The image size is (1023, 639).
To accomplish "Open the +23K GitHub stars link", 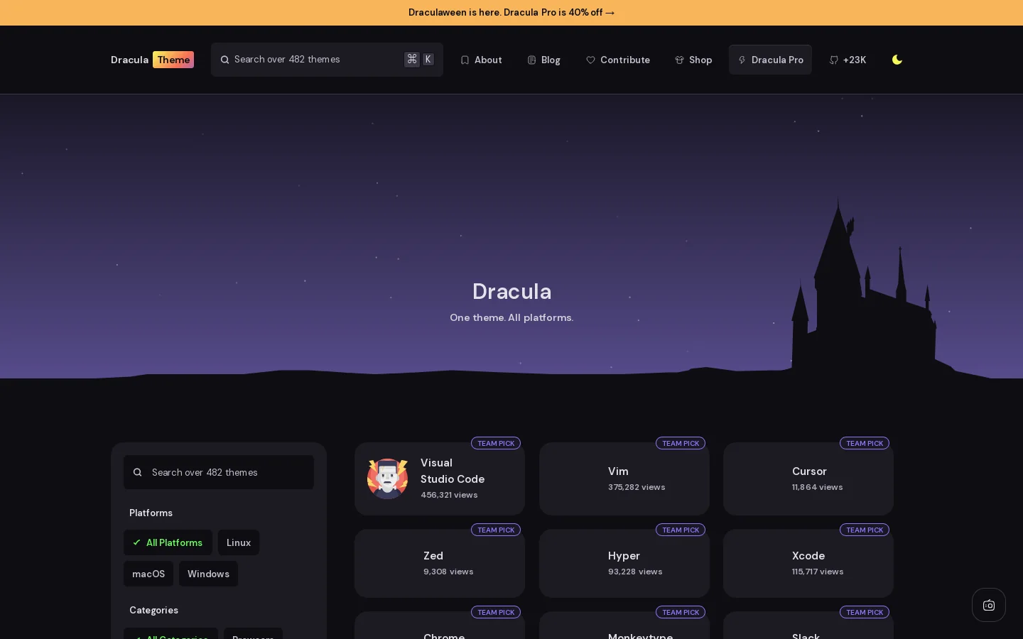I will point(848,60).
